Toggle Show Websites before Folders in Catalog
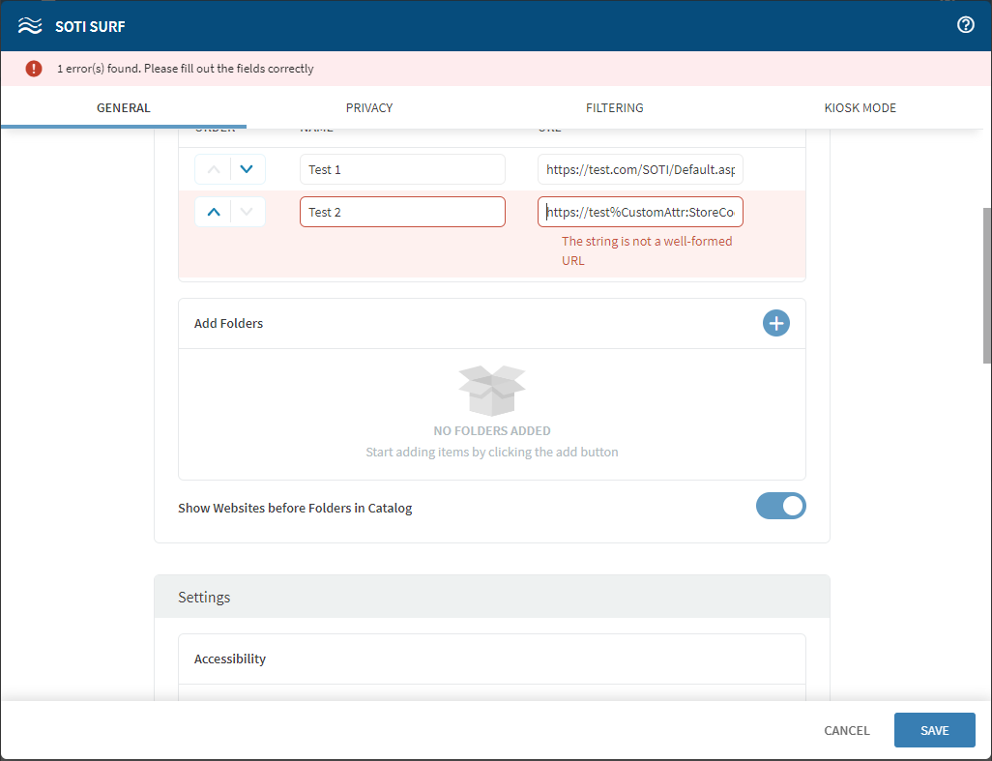This screenshot has width=992, height=761. 780,507
